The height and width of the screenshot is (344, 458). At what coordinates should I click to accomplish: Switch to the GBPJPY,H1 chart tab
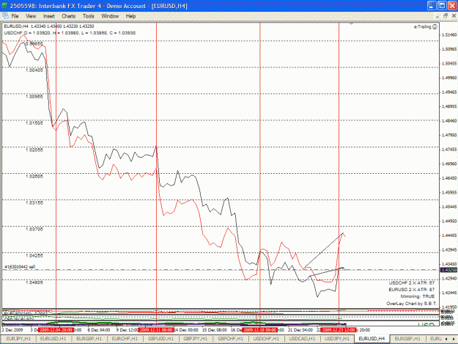(x=196, y=338)
